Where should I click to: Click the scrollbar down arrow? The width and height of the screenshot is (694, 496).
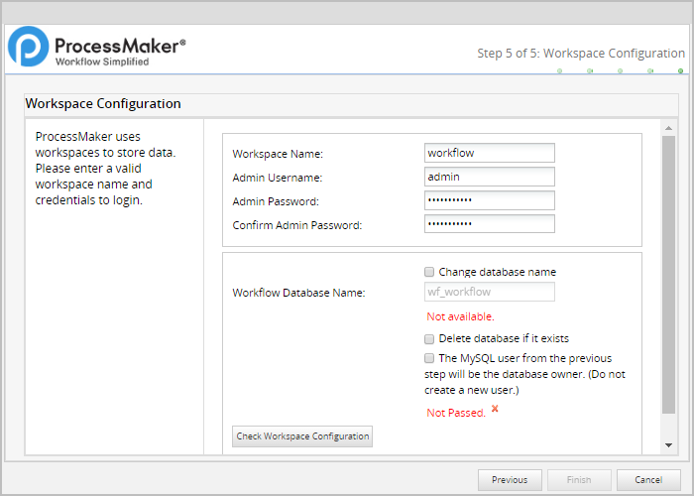coord(668,445)
